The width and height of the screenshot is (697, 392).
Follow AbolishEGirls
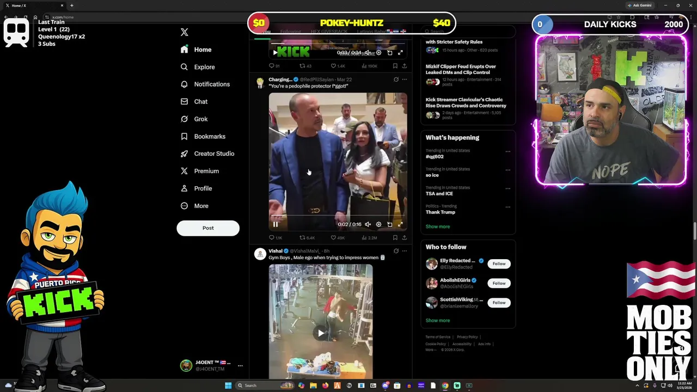[499, 283]
